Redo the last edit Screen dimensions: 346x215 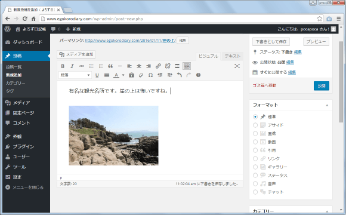click(x=189, y=75)
